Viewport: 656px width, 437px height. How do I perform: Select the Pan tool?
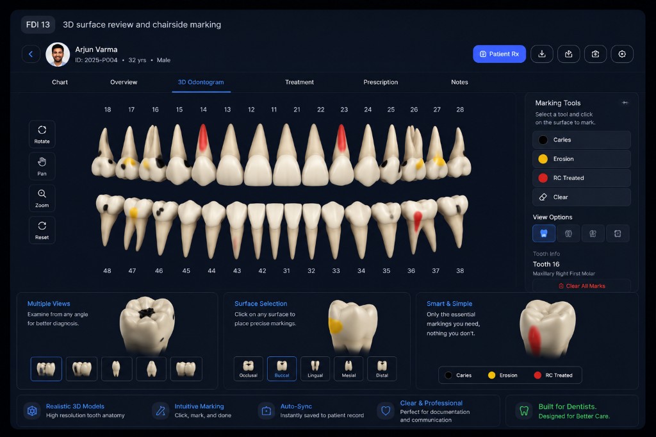[x=42, y=166]
